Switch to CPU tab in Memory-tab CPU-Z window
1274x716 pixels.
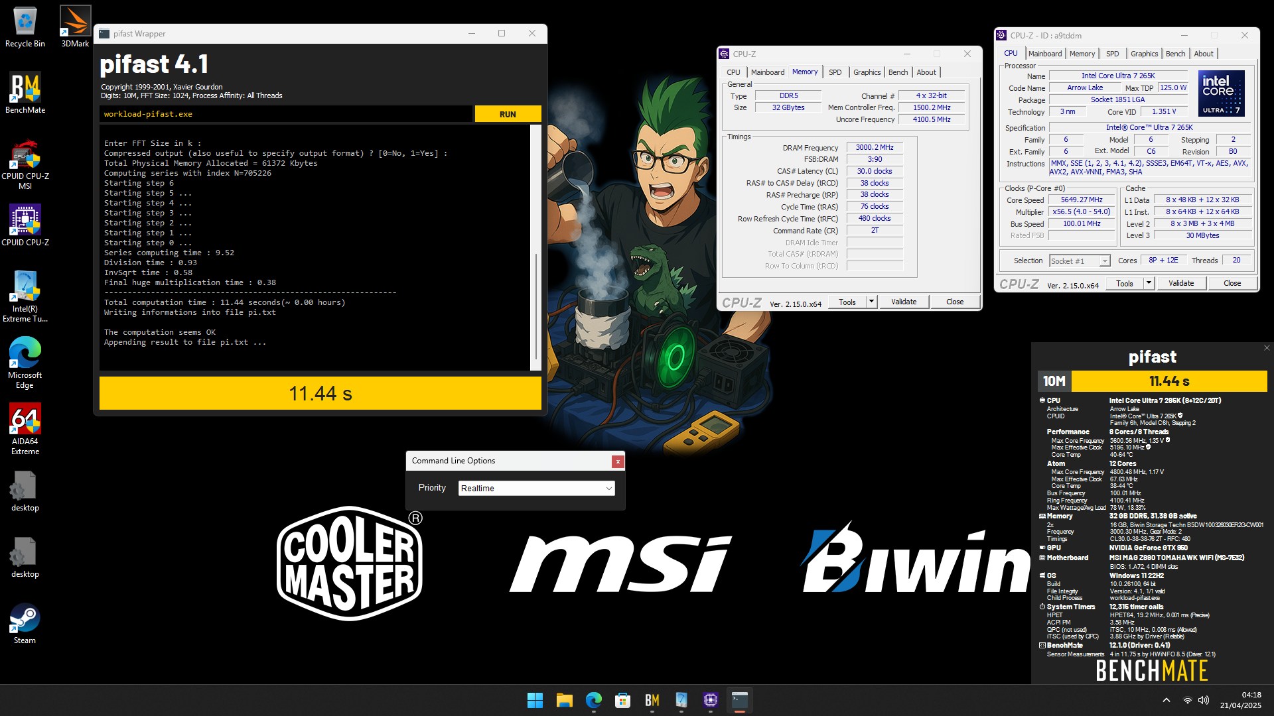coord(733,72)
